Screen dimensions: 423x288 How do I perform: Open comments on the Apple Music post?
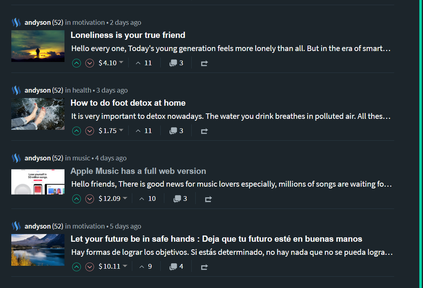(x=180, y=199)
